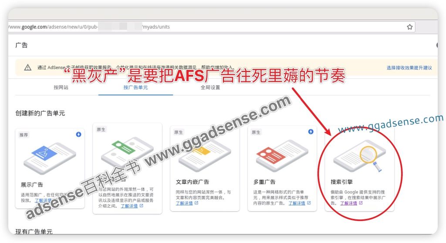Create a 展示广告 ad unit via its phone illustration
This screenshot has height=243, width=446.
click(x=50, y=158)
